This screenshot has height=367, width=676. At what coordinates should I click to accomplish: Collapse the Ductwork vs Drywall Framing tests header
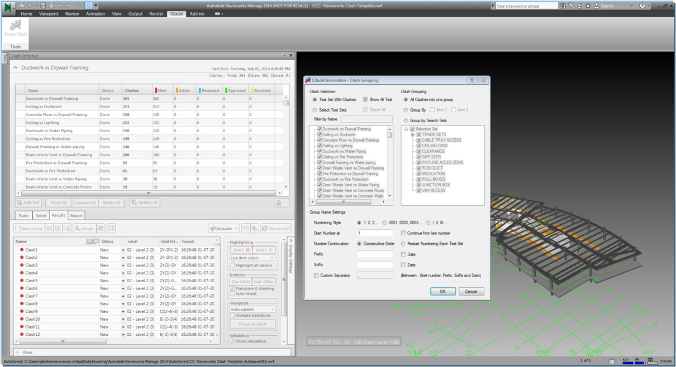click(x=15, y=67)
